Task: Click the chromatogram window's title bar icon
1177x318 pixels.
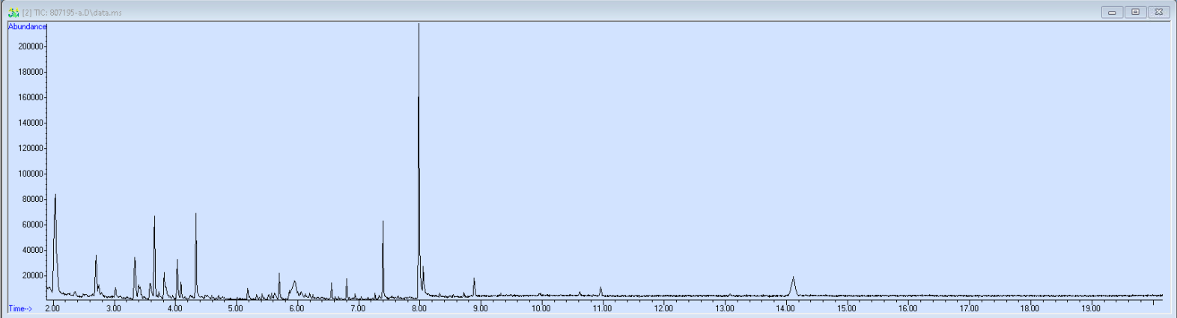Action: [x=13, y=12]
